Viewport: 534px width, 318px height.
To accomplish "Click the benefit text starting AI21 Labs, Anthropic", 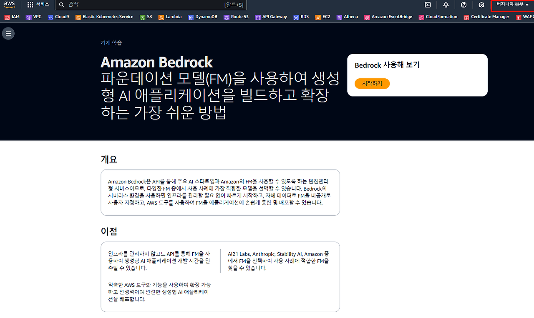I will click(279, 261).
